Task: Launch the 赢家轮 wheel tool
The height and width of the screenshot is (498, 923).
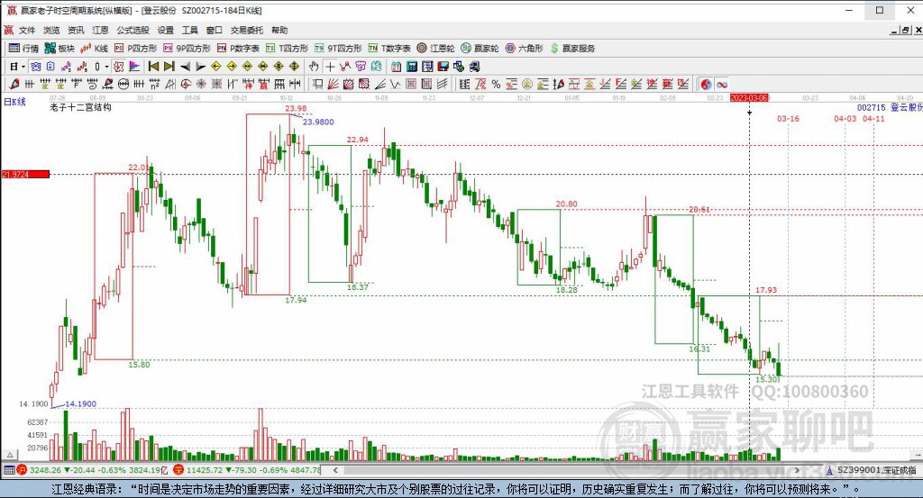Action: pos(480,49)
